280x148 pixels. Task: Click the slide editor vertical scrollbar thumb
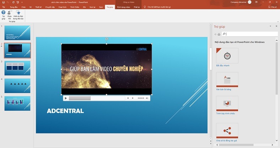(211, 59)
